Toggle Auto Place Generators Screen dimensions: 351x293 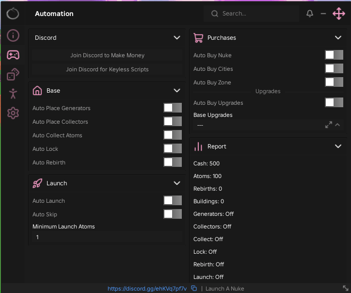tap(173, 108)
